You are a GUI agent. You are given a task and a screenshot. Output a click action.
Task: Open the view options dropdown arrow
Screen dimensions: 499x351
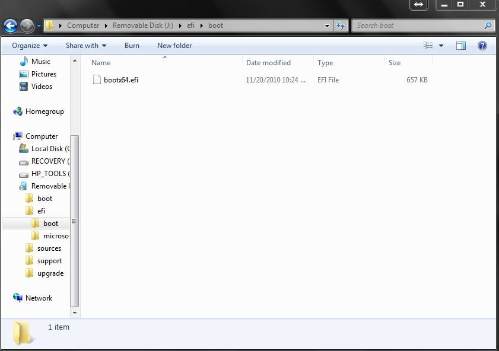coord(441,46)
